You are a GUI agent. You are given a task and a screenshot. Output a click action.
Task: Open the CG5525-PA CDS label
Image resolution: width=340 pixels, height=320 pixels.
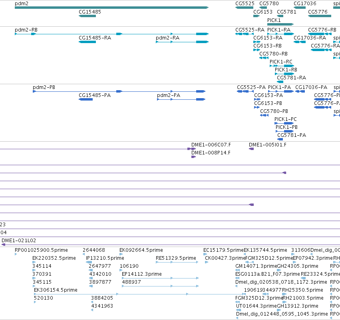(251, 87)
